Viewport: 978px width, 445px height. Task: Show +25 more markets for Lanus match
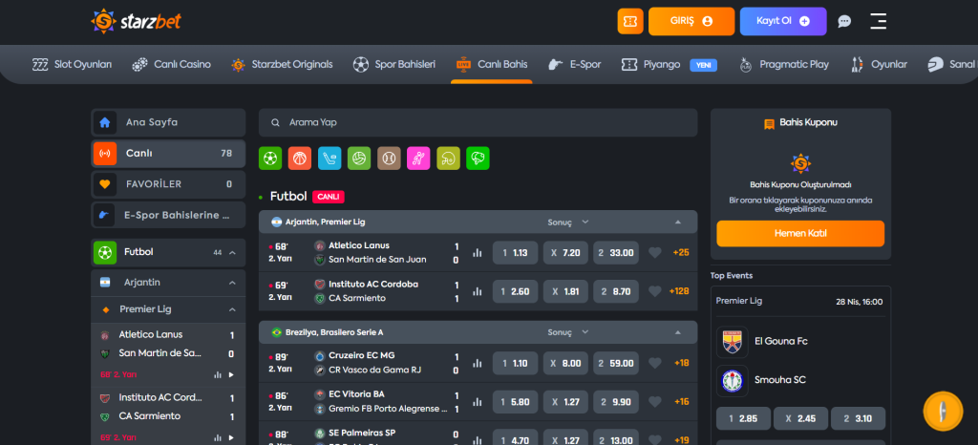click(680, 253)
